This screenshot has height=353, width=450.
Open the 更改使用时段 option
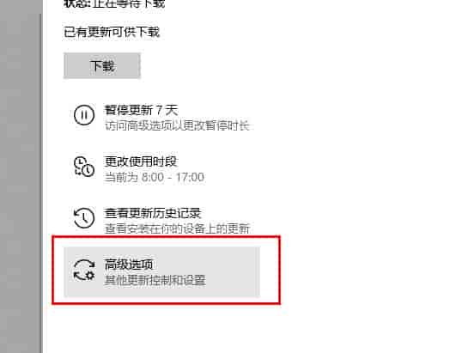pos(141,161)
